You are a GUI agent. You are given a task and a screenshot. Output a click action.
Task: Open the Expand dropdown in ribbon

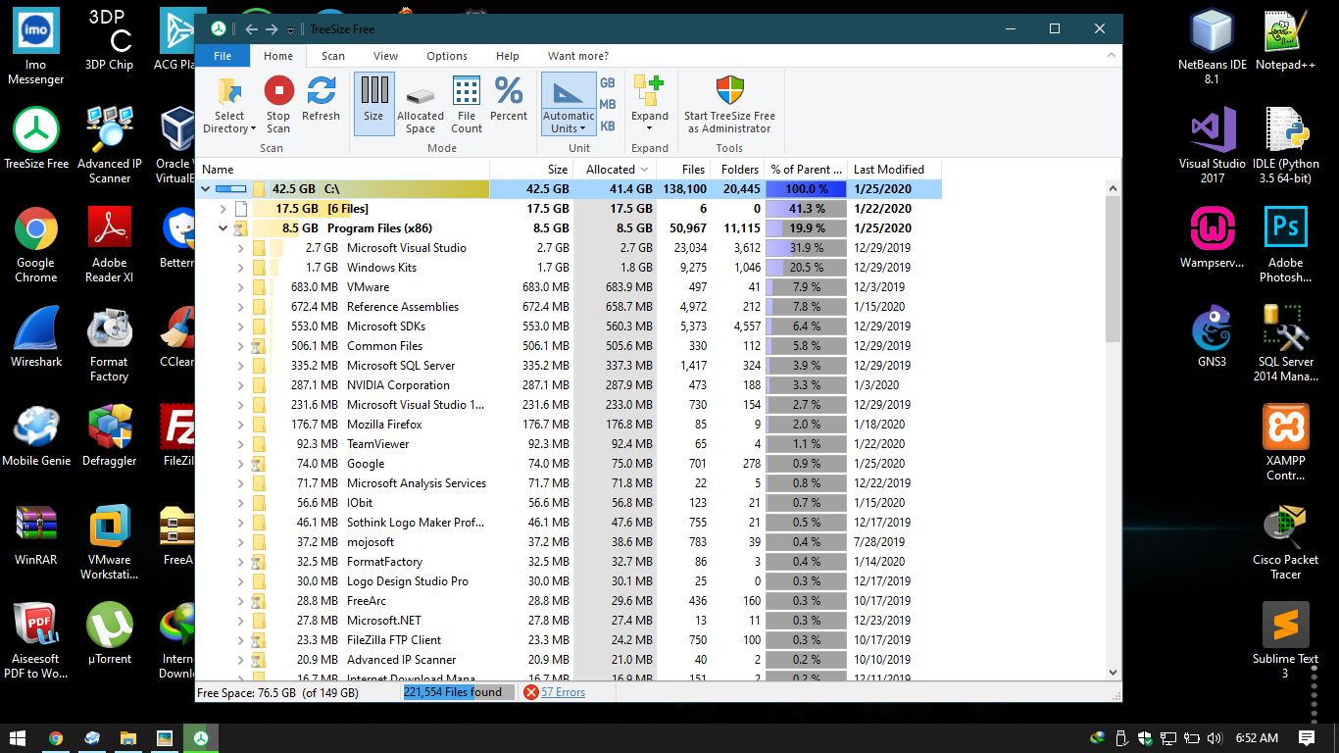tap(649, 105)
